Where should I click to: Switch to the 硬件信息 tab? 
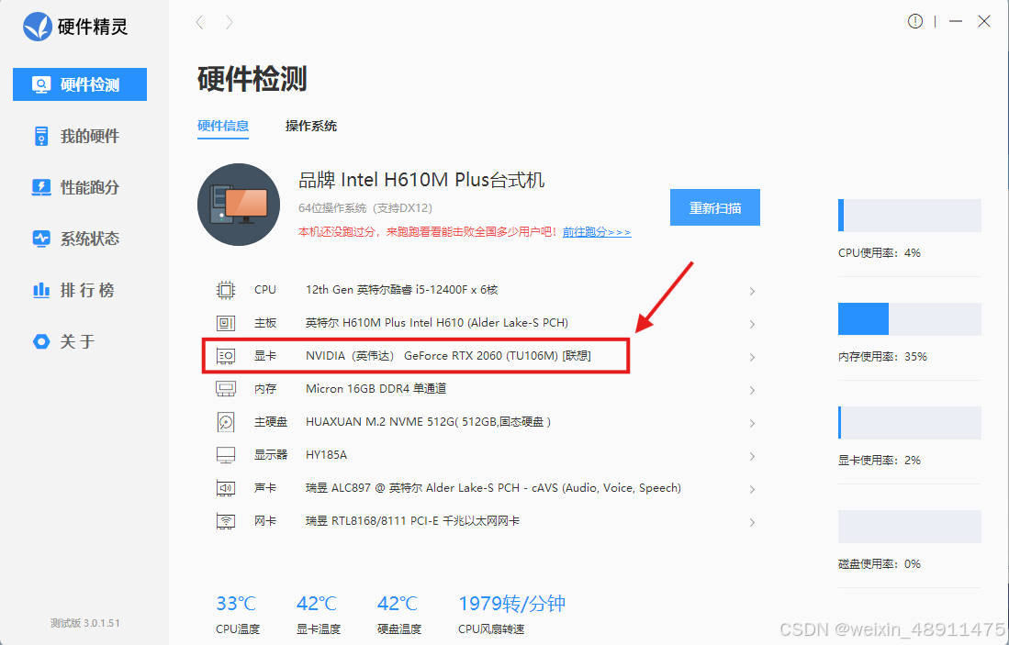tap(223, 126)
